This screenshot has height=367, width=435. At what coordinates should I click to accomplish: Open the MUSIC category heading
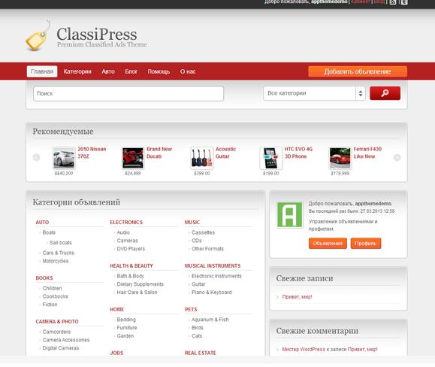click(x=192, y=223)
